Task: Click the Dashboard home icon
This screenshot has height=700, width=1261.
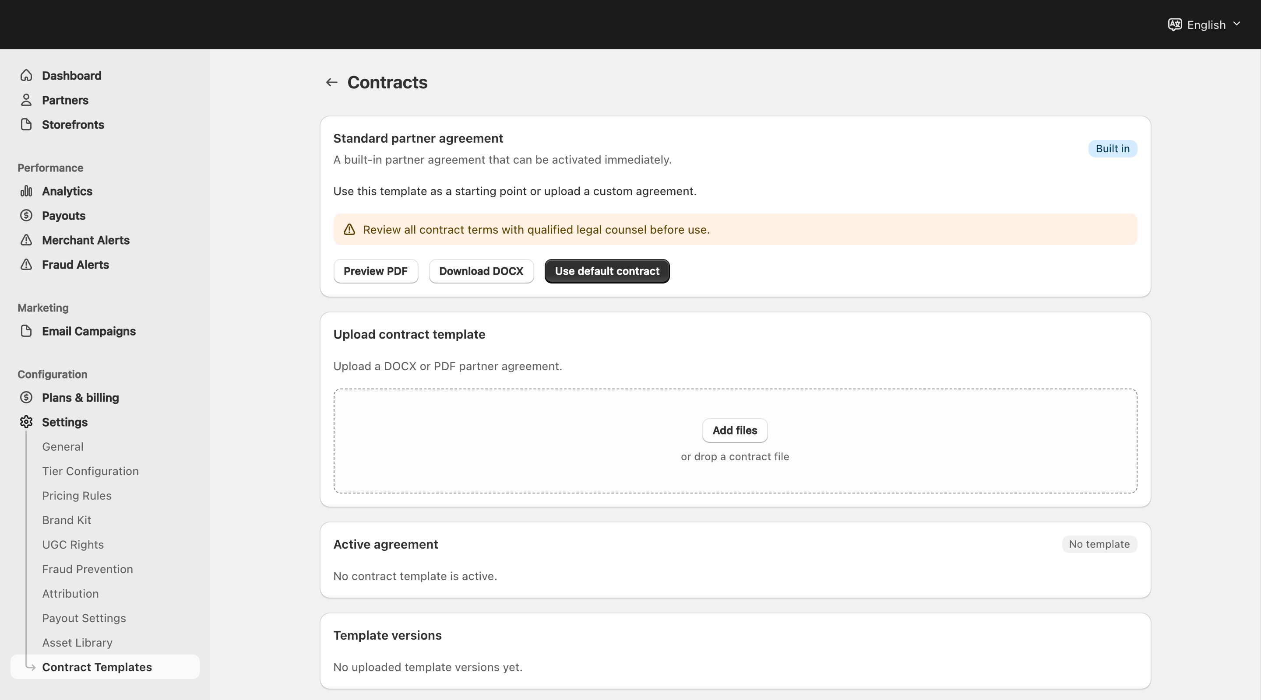Action: [x=26, y=75]
